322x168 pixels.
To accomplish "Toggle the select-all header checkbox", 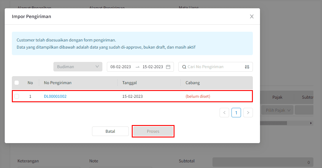I will 17,83.
